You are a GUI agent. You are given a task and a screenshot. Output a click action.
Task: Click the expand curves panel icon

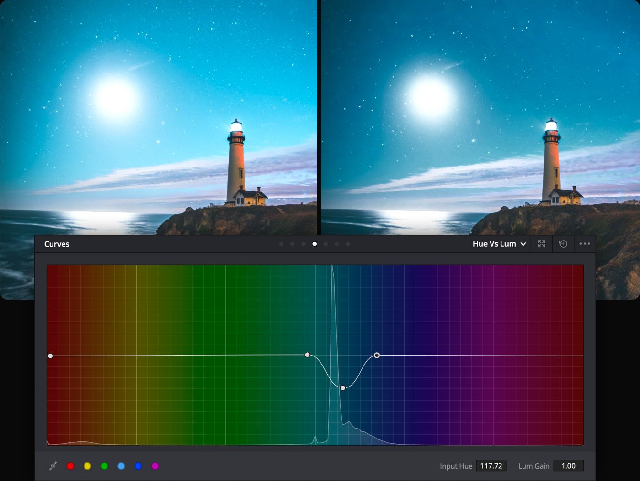tap(541, 244)
